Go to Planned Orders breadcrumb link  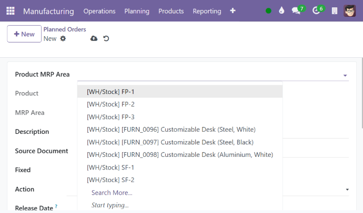64,29
